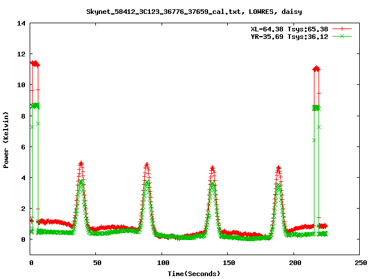Click the legend entry XL-64.38 Tsys:65.38
The image size is (372, 279).
(x=289, y=29)
